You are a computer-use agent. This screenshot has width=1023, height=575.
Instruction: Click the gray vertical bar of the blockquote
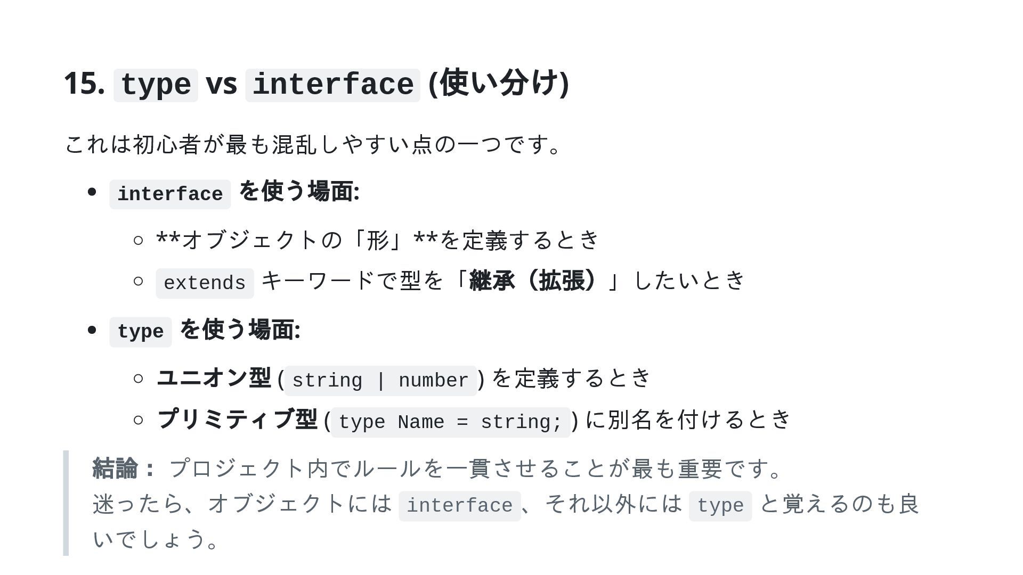[66, 503]
